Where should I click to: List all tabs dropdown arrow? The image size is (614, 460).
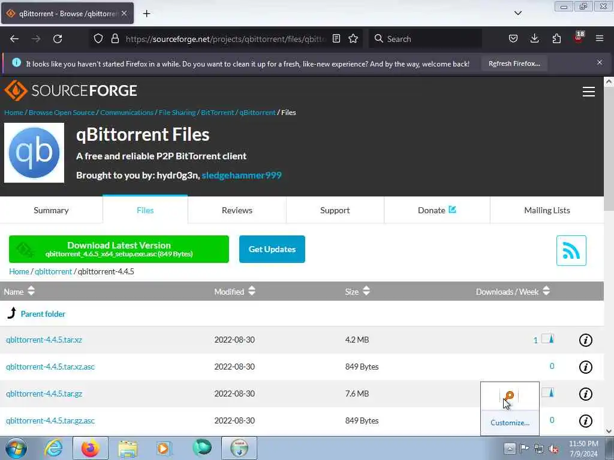tap(517, 13)
